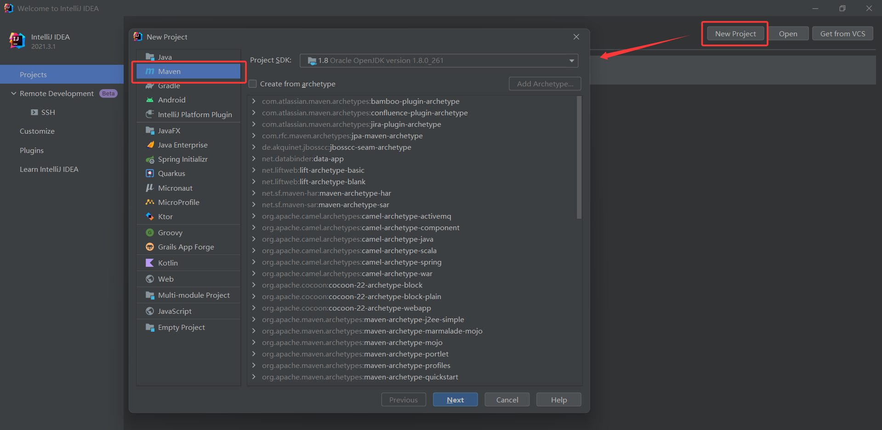Click New Project on welcome screen

735,34
